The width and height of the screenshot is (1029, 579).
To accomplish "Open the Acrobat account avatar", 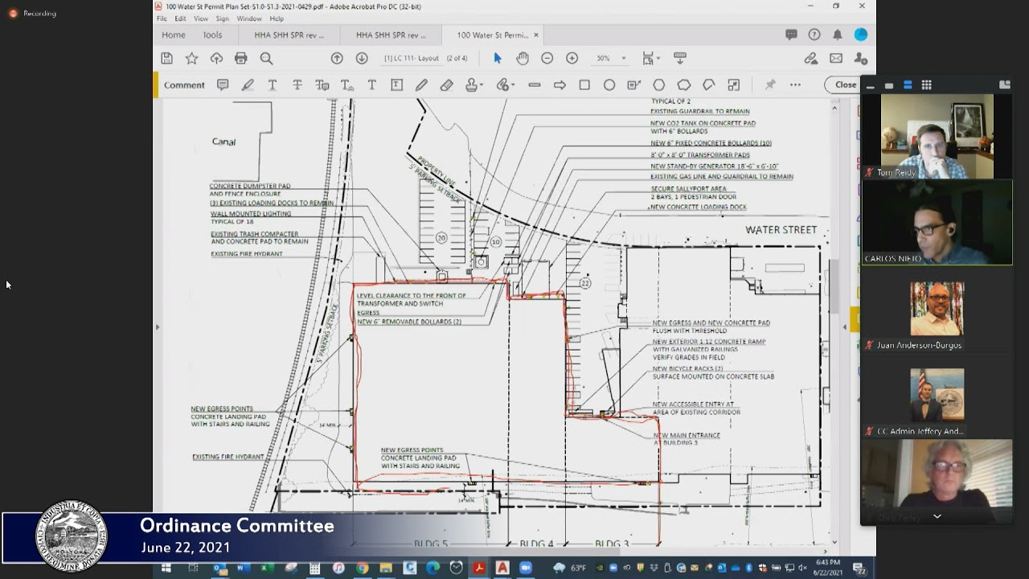I will point(861,35).
